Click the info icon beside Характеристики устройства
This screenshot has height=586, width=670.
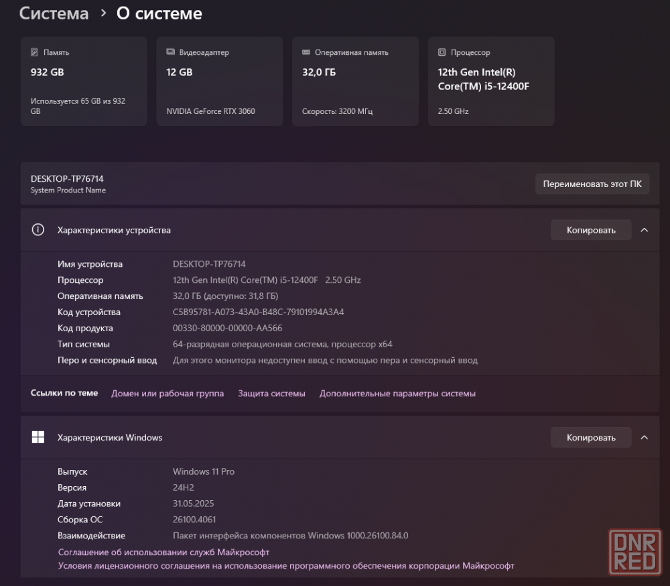[38, 230]
